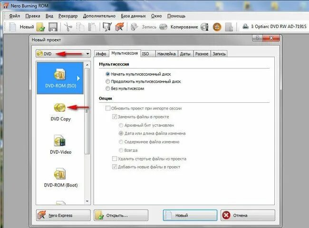The width and height of the screenshot is (309, 228).
Task: Select the DVD-ROM (ISO) project type
Action: point(60,78)
